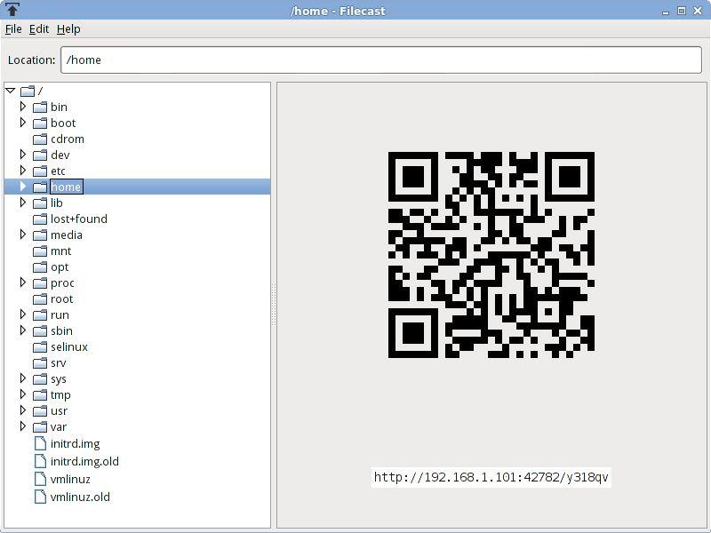711x533 pixels.
Task: Click the etc folder icon
Action: click(40, 171)
